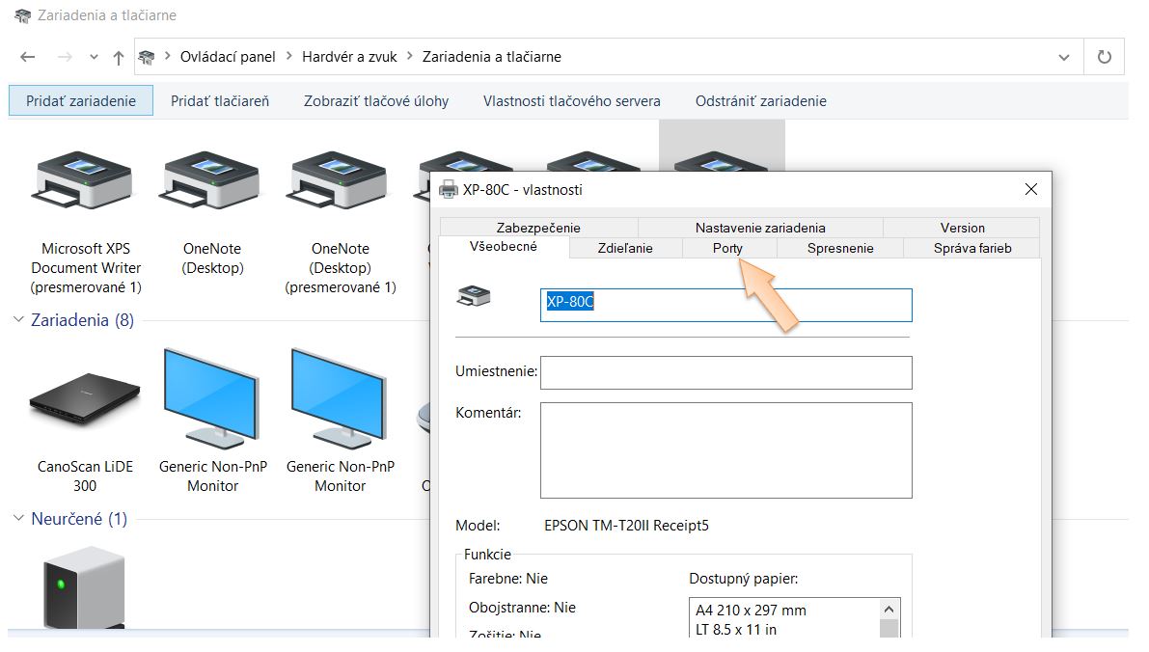
Task: Click the up arrow of paper list scrollbar
Action: tap(889, 610)
